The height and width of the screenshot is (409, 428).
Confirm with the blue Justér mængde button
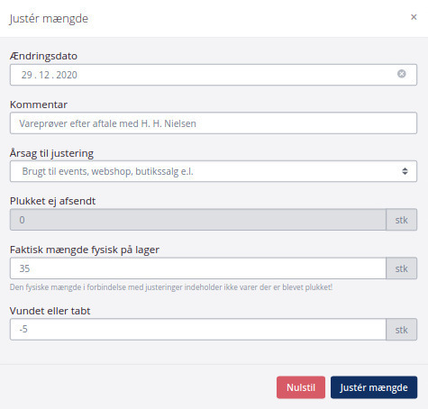(x=374, y=387)
